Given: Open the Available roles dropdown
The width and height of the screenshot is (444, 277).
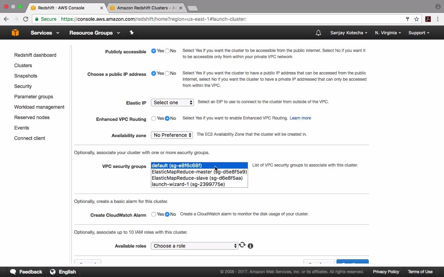Looking at the screenshot, I should tap(194, 246).
